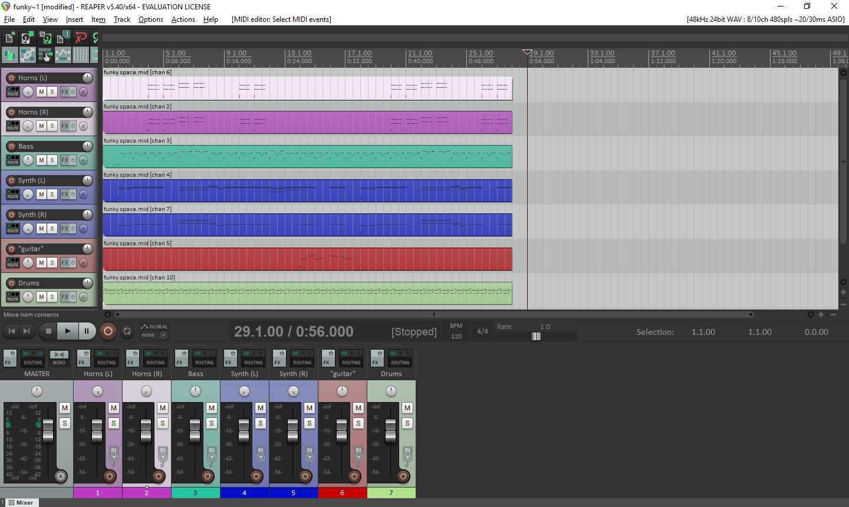
Task: Arm record on "guitar" track
Action: (x=11, y=249)
